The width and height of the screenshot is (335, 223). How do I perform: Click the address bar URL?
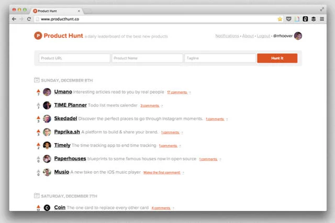click(x=60, y=19)
